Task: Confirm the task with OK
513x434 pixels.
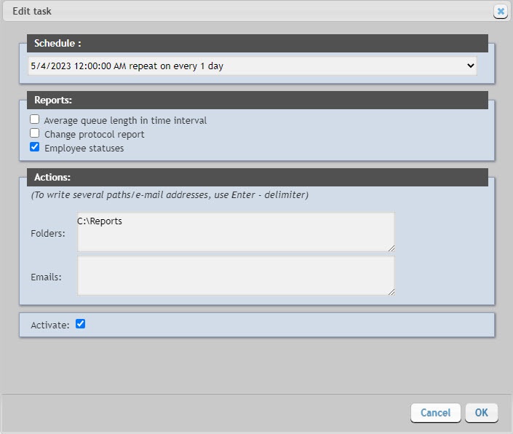Action: point(481,413)
